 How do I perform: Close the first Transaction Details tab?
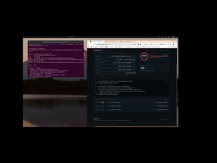click(118, 41)
